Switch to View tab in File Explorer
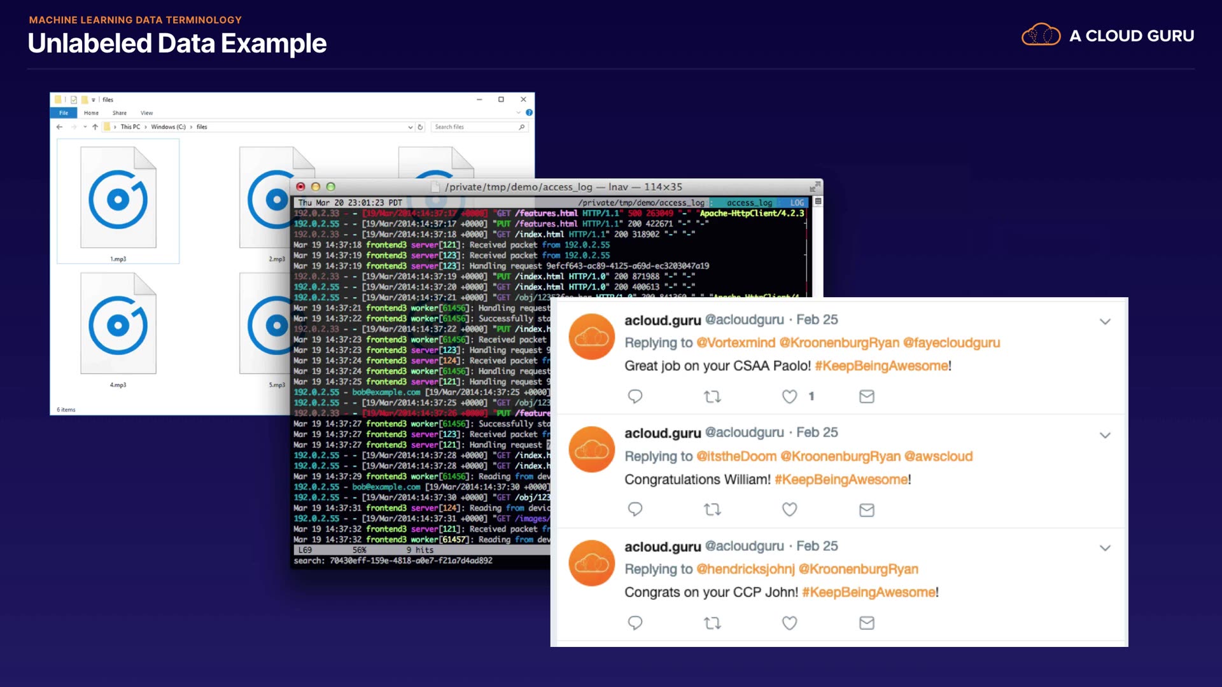The width and height of the screenshot is (1222, 687). pos(146,113)
